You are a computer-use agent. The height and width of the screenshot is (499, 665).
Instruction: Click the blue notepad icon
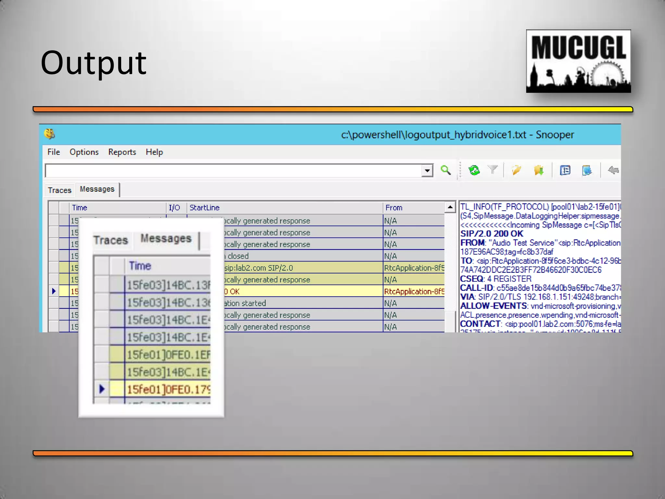pos(587,170)
